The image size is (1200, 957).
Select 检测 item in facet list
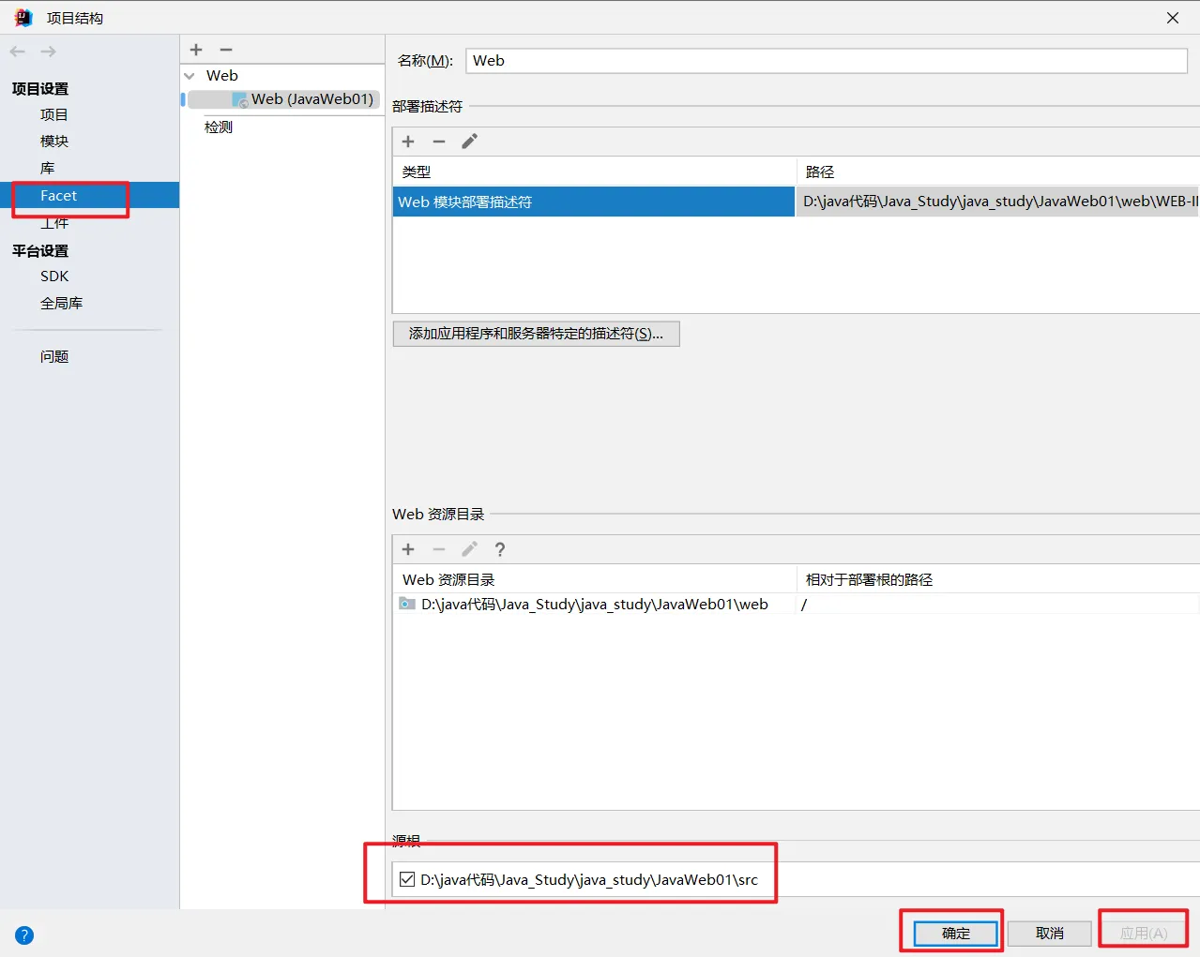(x=219, y=127)
